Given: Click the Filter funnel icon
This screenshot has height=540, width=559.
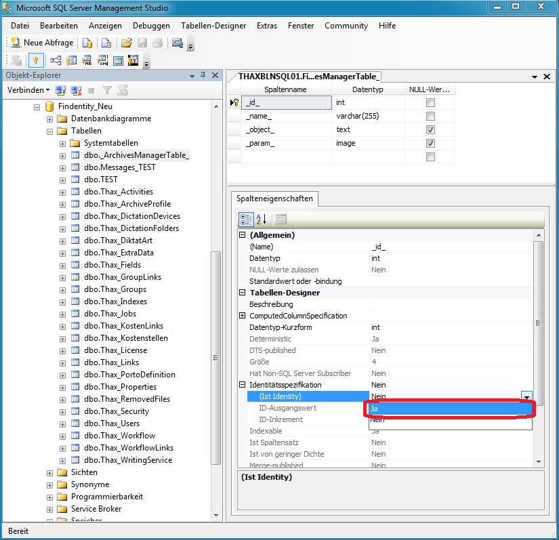Looking at the screenshot, I should 106,91.
